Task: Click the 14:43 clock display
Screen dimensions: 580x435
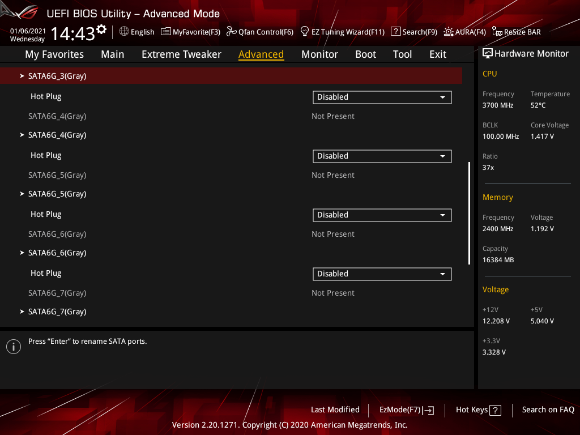Action: pyautogui.click(x=72, y=33)
